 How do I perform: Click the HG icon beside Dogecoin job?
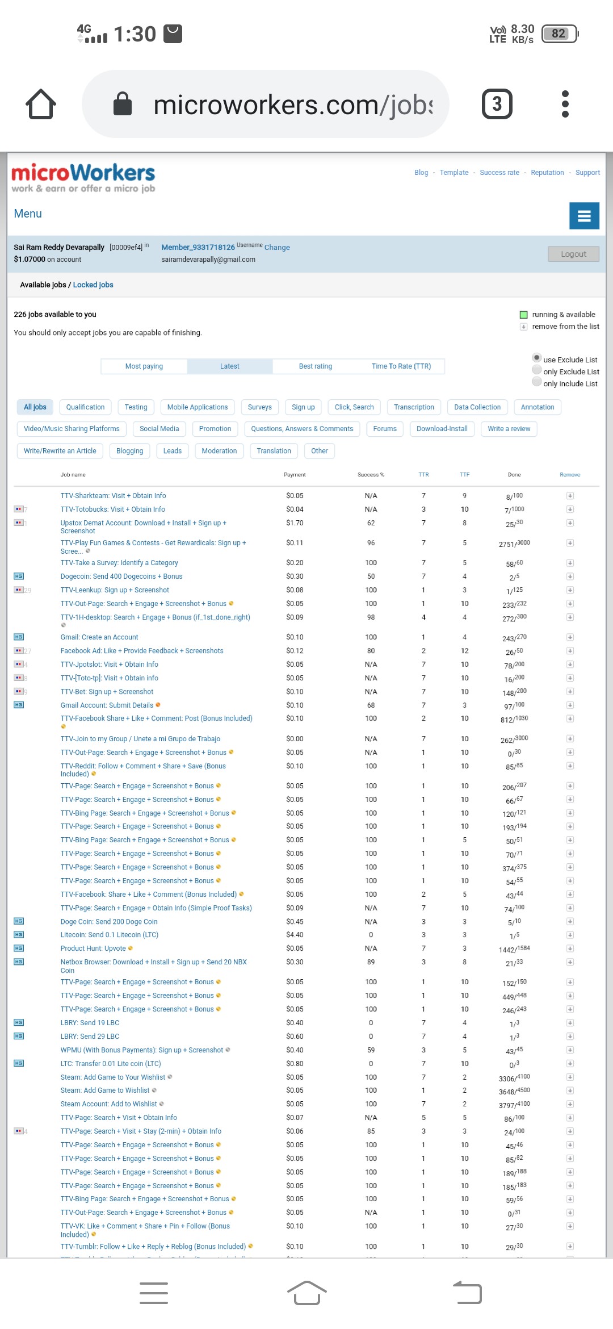tap(19, 576)
